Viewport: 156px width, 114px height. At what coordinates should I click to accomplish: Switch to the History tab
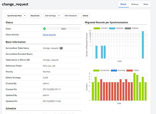[135, 4]
